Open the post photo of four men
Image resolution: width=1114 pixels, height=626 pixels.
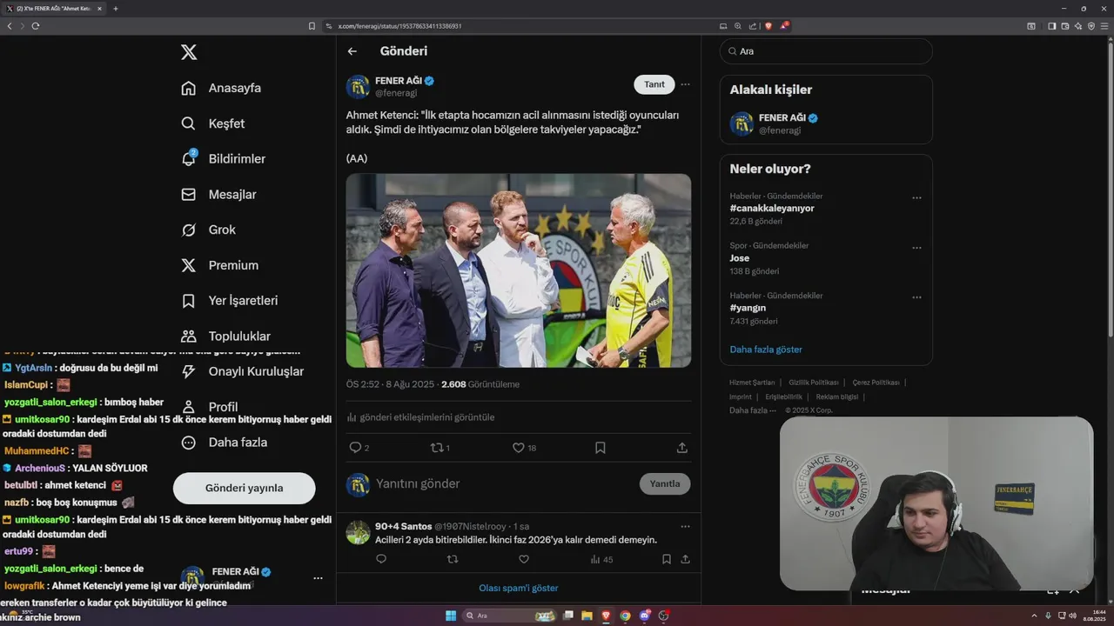tap(519, 270)
